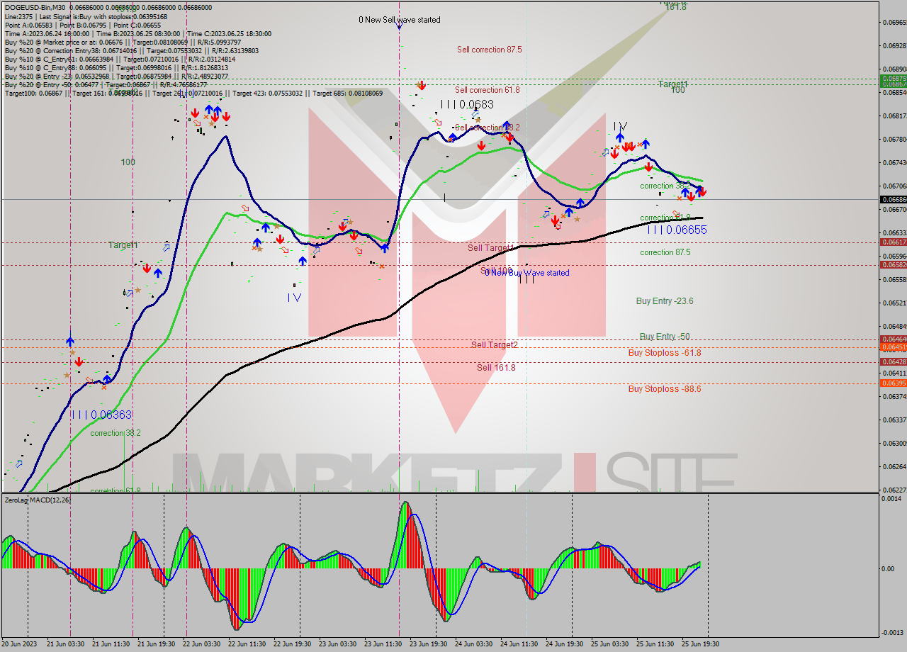Screen dimensions: 907x652
Task: Click price axis value 0.06300
Action: point(894,443)
